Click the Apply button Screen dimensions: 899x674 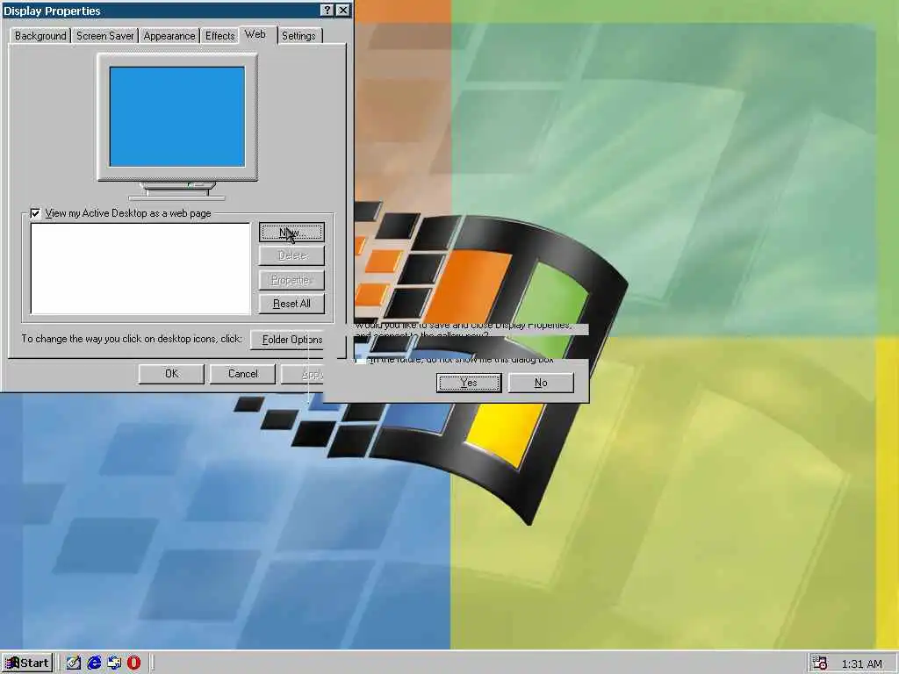302,374
